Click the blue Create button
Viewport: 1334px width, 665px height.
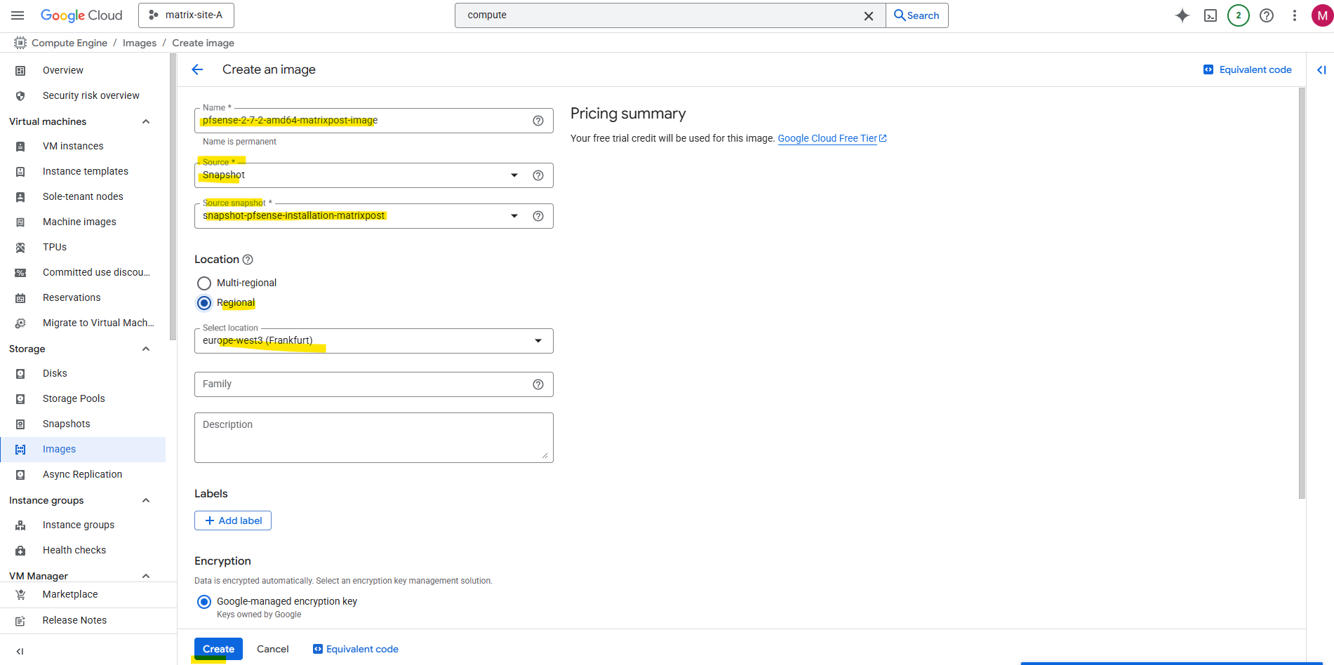pyautogui.click(x=218, y=649)
